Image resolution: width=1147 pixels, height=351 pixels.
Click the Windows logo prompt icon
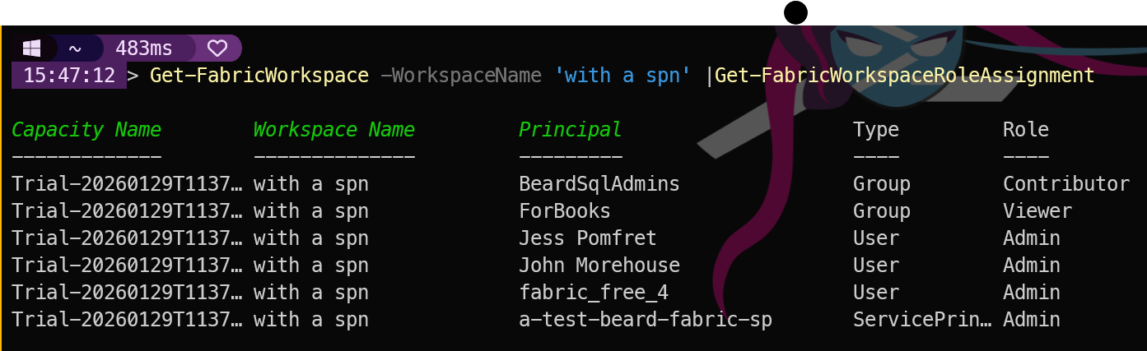[x=31, y=48]
